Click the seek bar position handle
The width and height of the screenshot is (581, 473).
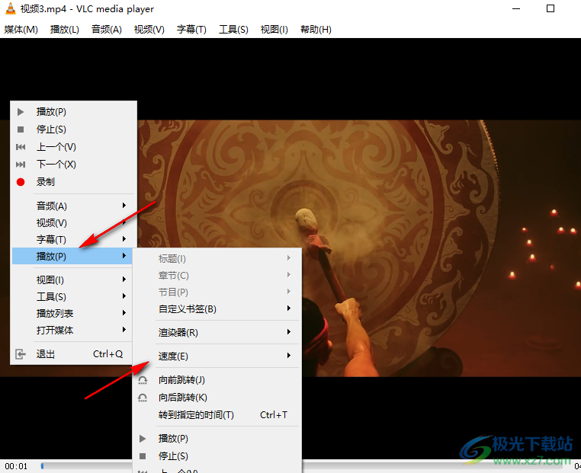pos(42,466)
